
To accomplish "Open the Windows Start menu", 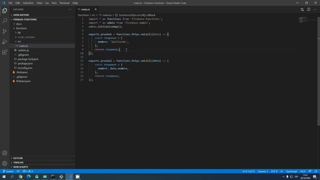I will click(x=4, y=176).
